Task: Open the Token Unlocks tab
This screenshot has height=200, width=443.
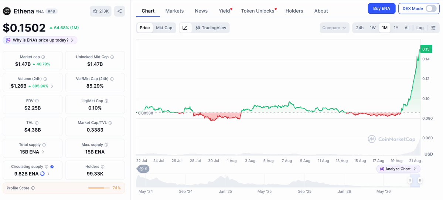Action: click(x=258, y=11)
